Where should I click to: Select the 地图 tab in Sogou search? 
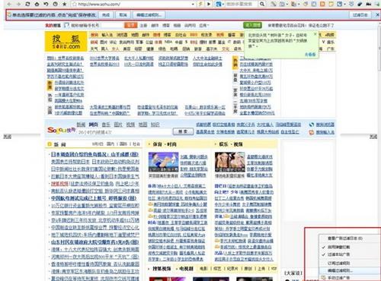142,125
